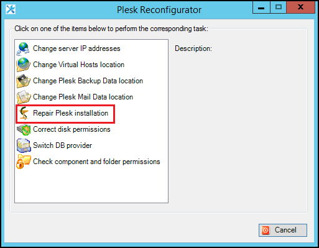Select Change Virtual Hosts location task
This screenshot has width=319, height=248.
tap(78, 65)
